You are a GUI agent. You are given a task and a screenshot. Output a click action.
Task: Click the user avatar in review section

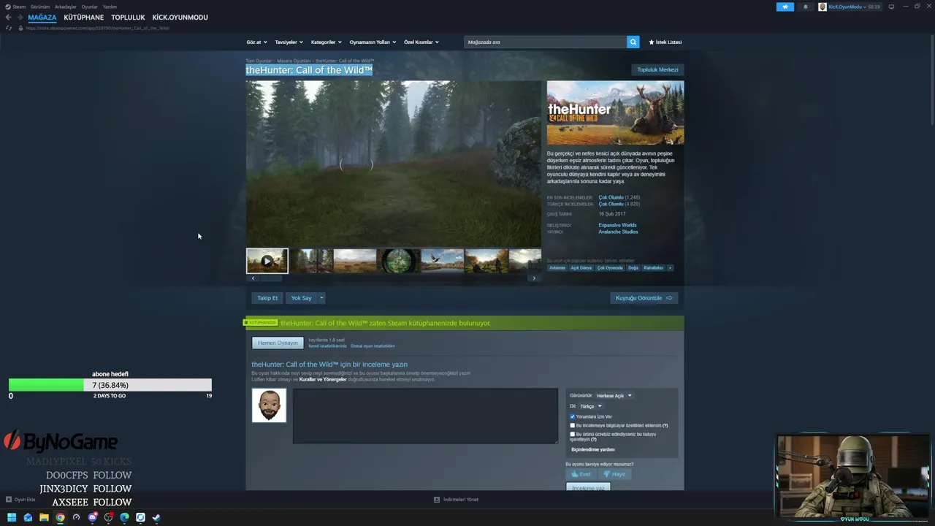click(x=269, y=405)
